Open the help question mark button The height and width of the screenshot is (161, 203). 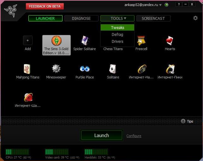179,4
